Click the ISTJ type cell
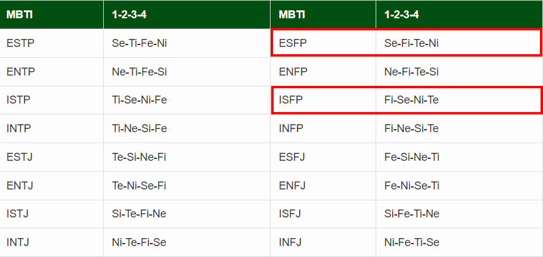This screenshot has height=257, width=543. tap(51, 214)
